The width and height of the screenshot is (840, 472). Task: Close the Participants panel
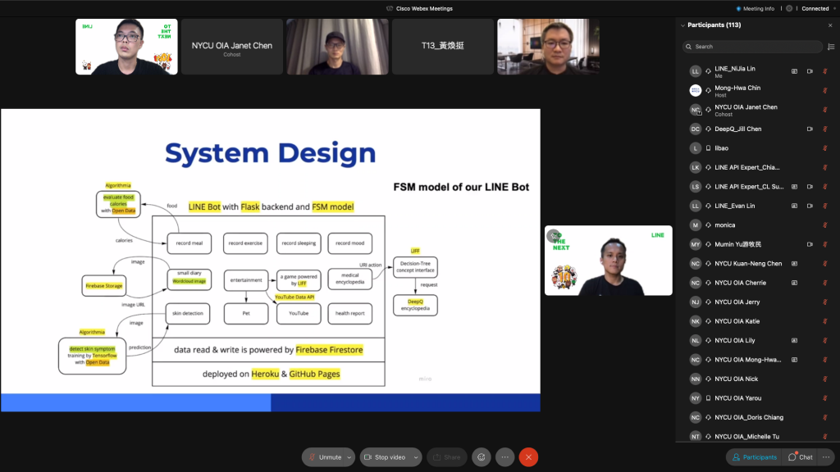(830, 25)
